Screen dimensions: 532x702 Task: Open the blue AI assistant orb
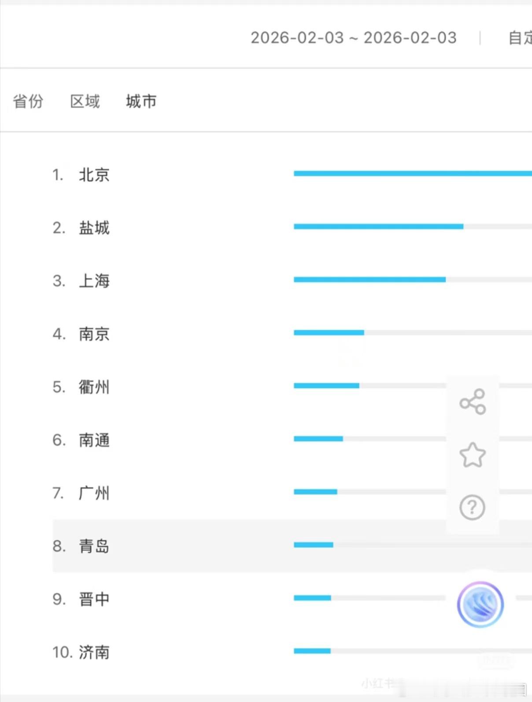[x=480, y=605]
